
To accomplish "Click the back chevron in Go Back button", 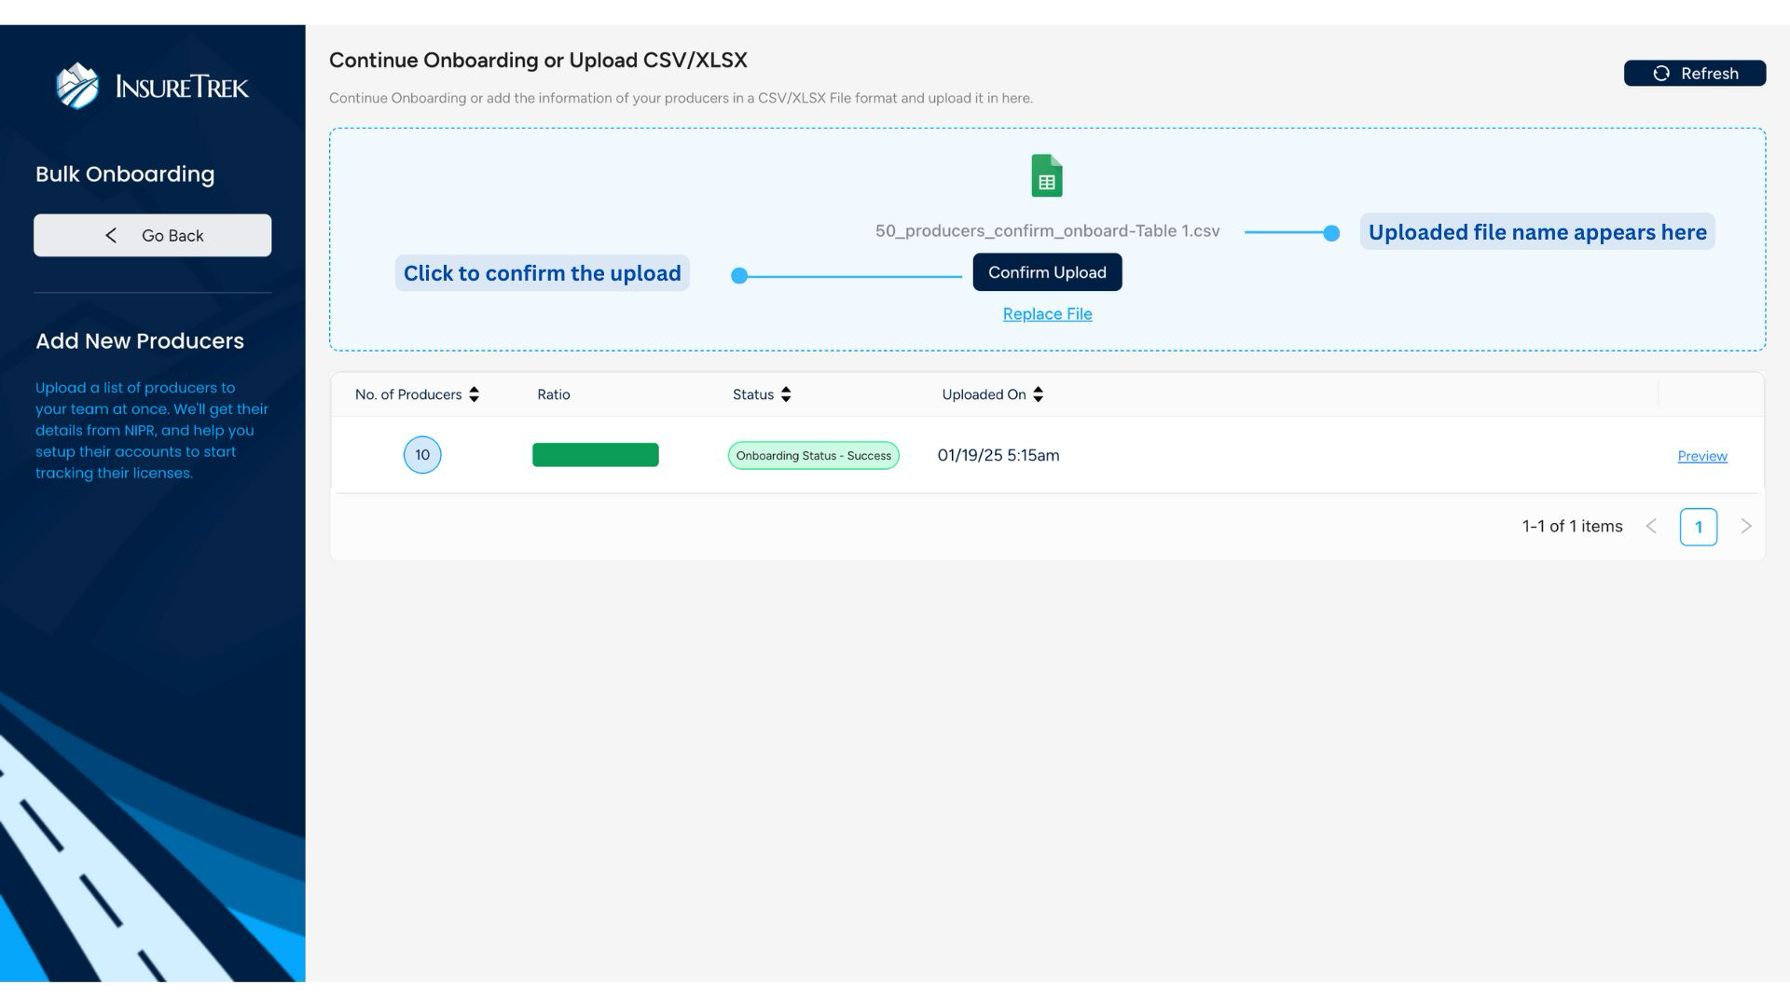I will coord(111,235).
